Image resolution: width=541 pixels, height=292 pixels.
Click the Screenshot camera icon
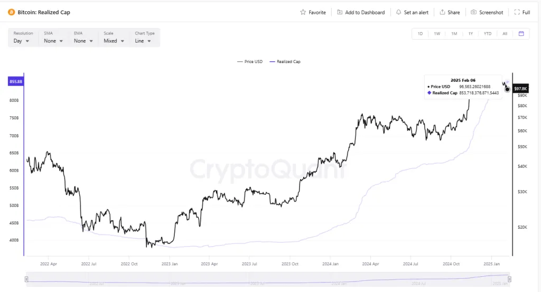coord(474,12)
